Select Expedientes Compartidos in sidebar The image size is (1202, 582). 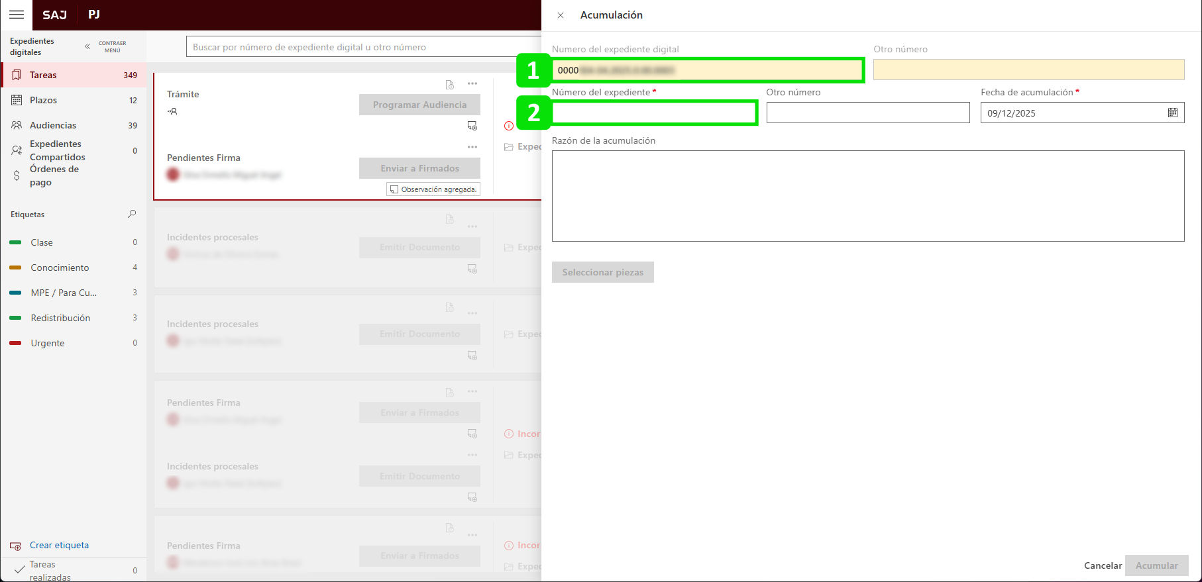tap(57, 150)
